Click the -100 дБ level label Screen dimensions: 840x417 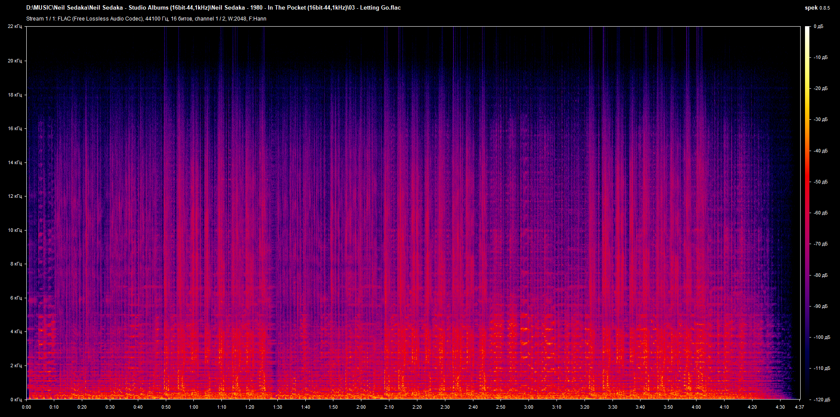point(821,338)
